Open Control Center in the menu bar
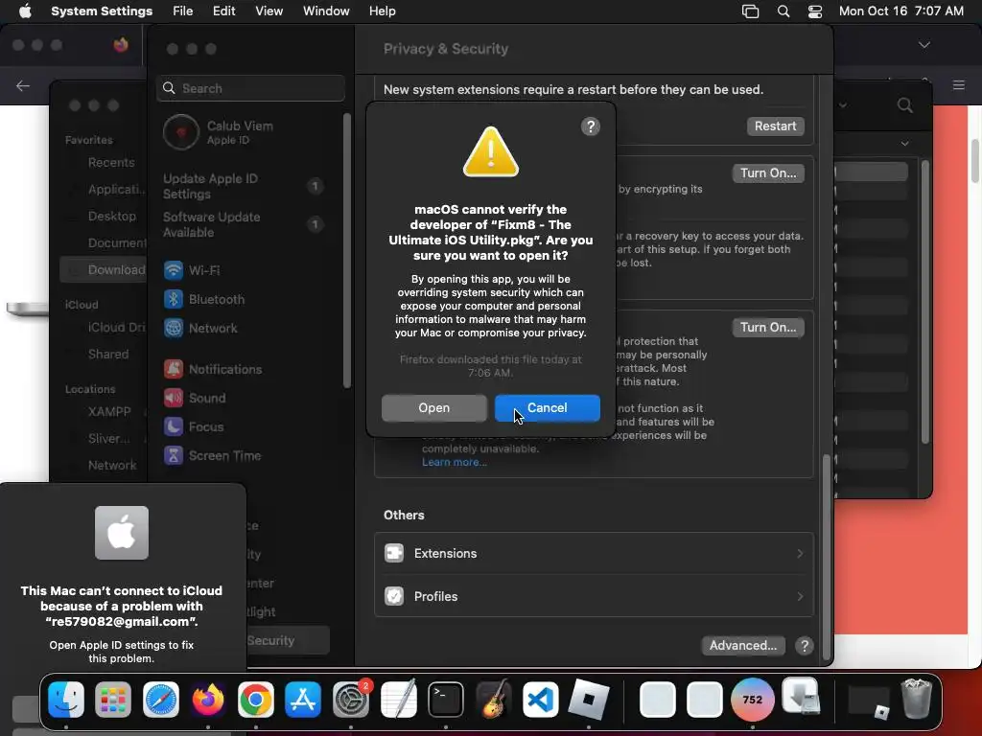The image size is (982, 736). (x=815, y=11)
